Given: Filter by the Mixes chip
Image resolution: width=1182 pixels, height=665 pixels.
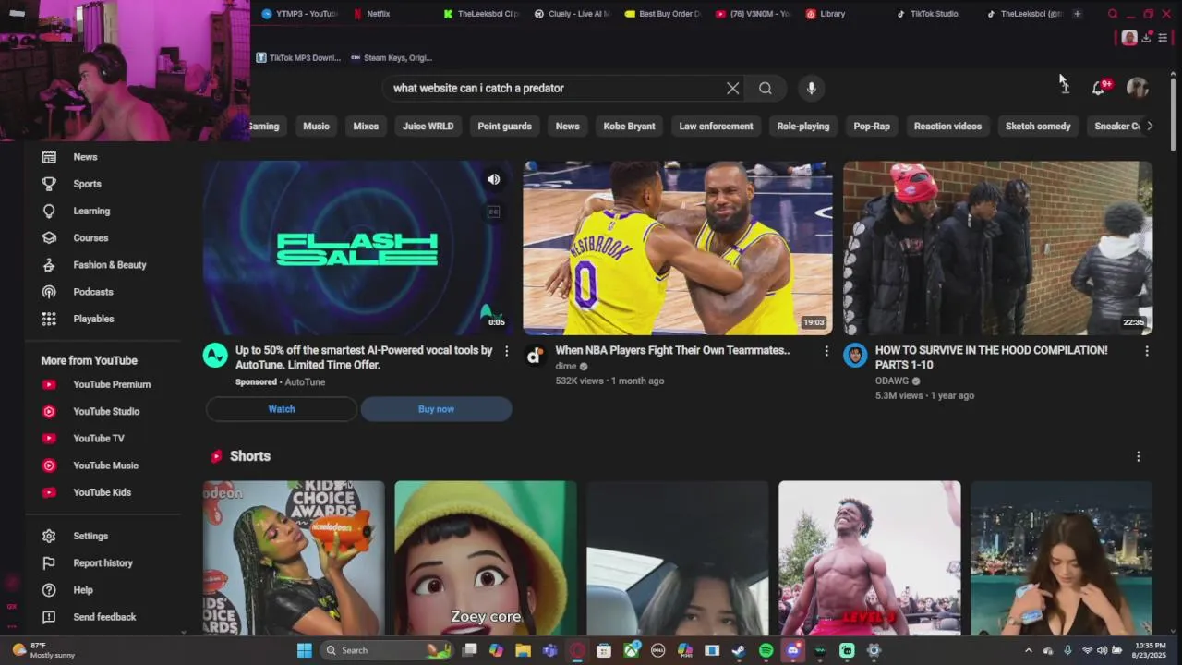Looking at the screenshot, I should [366, 126].
